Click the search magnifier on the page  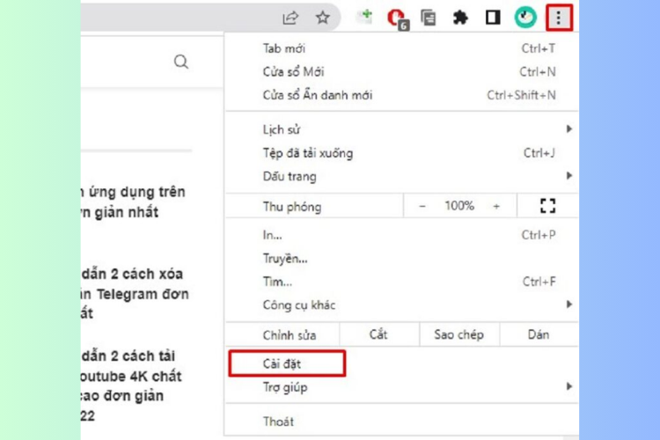pyautogui.click(x=181, y=62)
